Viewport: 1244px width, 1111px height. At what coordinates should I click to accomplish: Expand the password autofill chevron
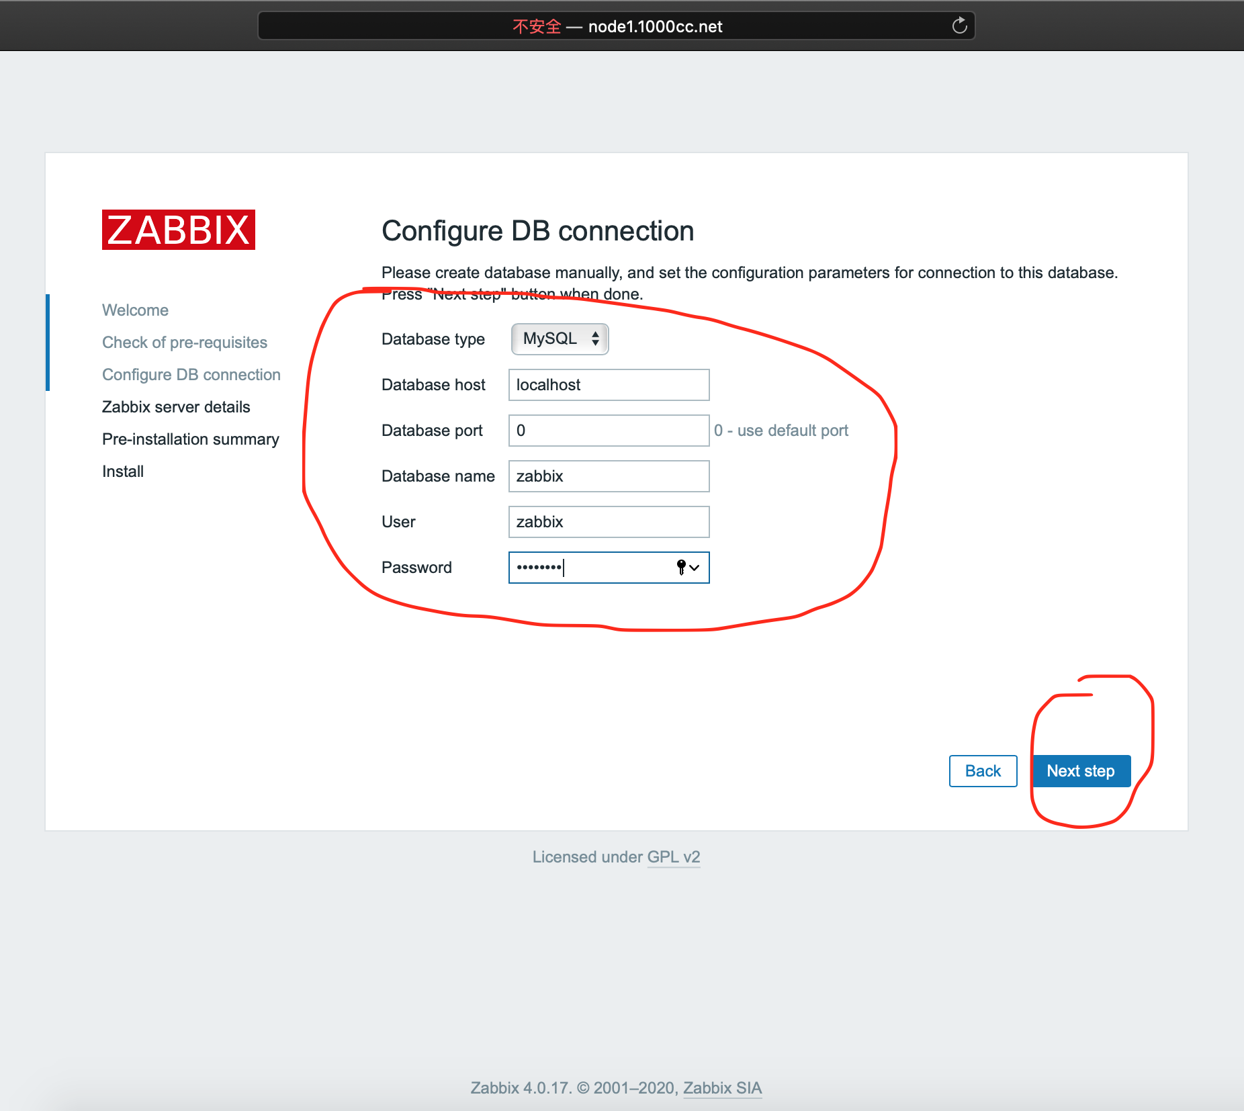695,568
